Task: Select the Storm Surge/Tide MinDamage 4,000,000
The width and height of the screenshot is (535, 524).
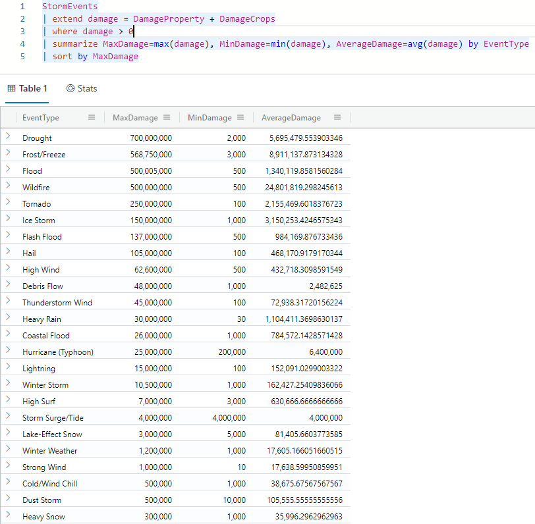Action: point(229,417)
